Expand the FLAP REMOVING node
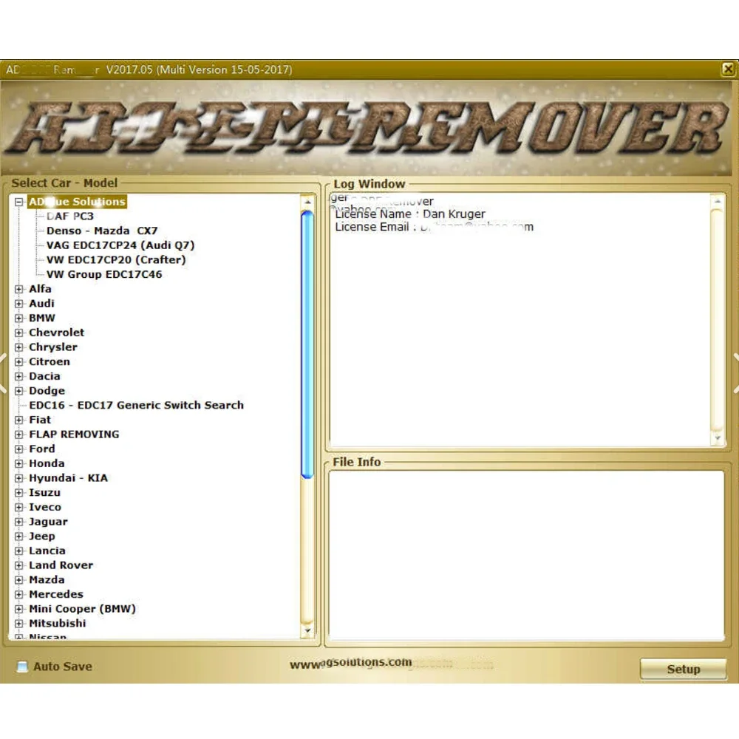 point(19,435)
